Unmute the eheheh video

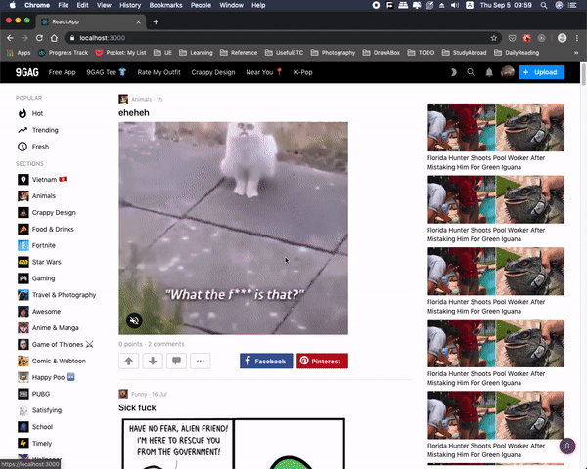pyautogui.click(x=134, y=320)
